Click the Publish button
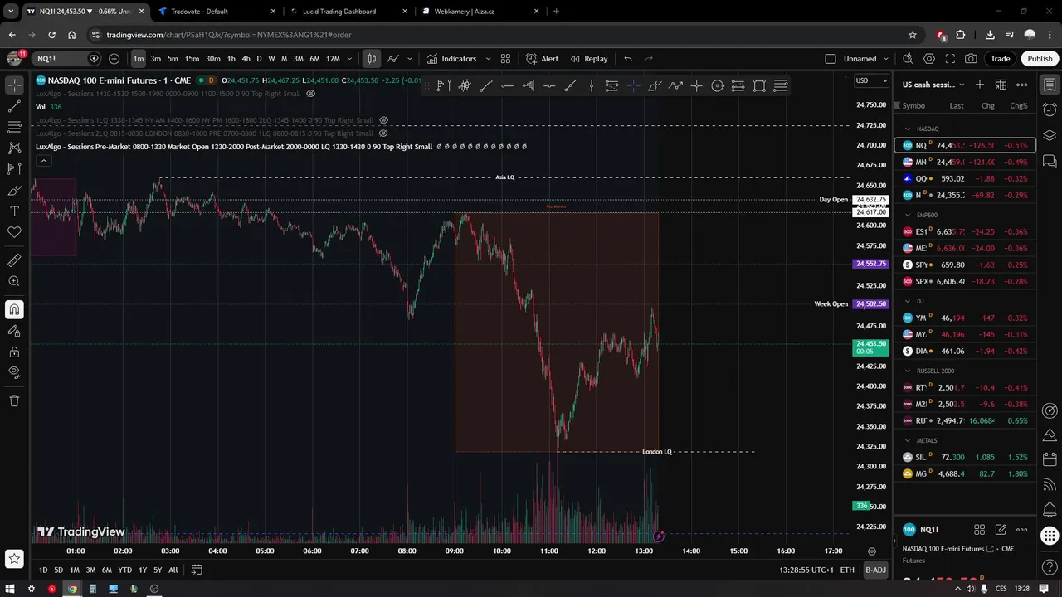1062x597 pixels. click(1040, 59)
